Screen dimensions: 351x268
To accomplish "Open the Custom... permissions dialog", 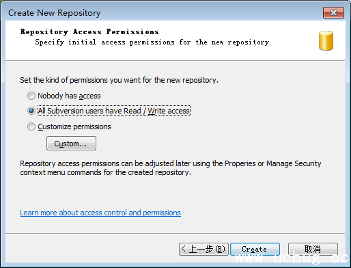I will [x=71, y=144].
